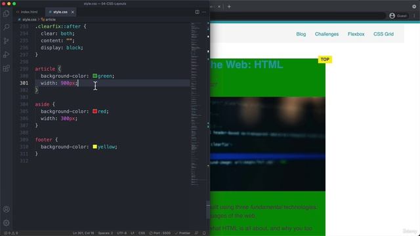Click the browser settings gear at top right

pyautogui.click(x=414, y=7)
